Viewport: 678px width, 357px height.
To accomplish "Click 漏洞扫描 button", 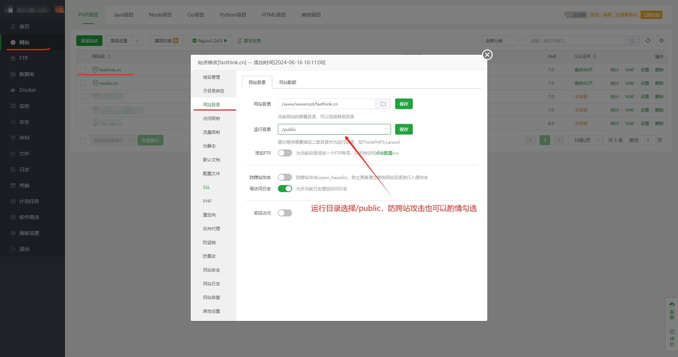I will coord(166,41).
